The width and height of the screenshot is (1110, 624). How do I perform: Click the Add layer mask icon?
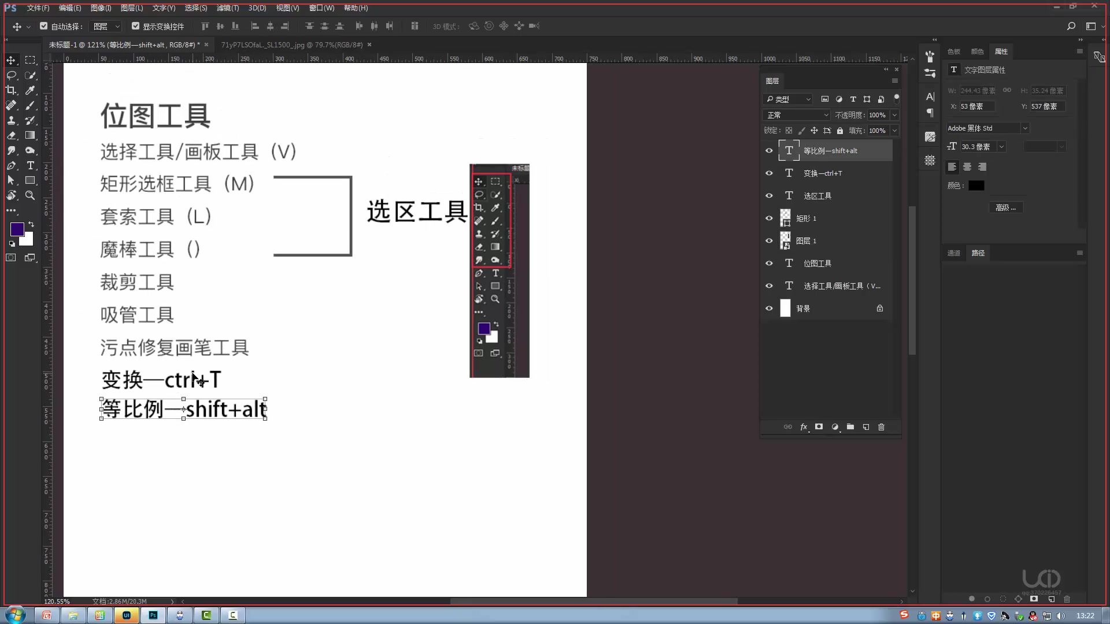[819, 427]
